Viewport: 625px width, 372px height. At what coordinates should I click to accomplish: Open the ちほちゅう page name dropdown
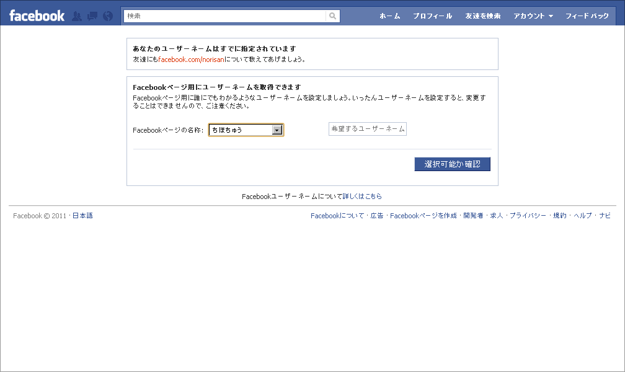click(x=246, y=130)
